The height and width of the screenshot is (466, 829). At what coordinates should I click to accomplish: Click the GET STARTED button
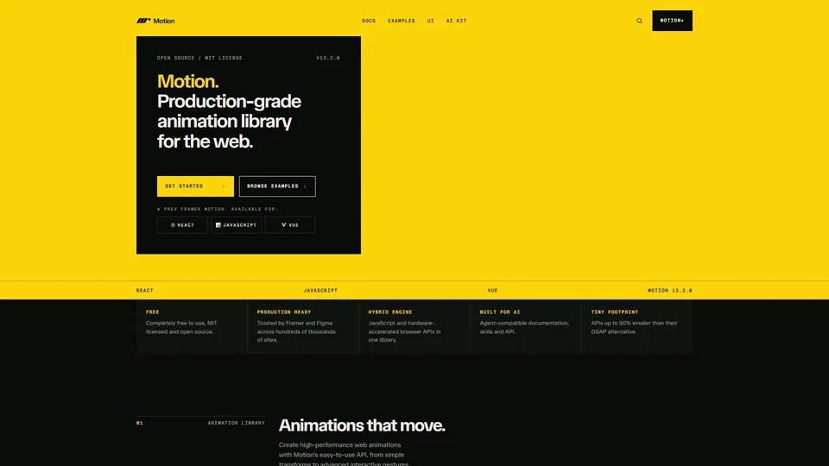pos(195,186)
